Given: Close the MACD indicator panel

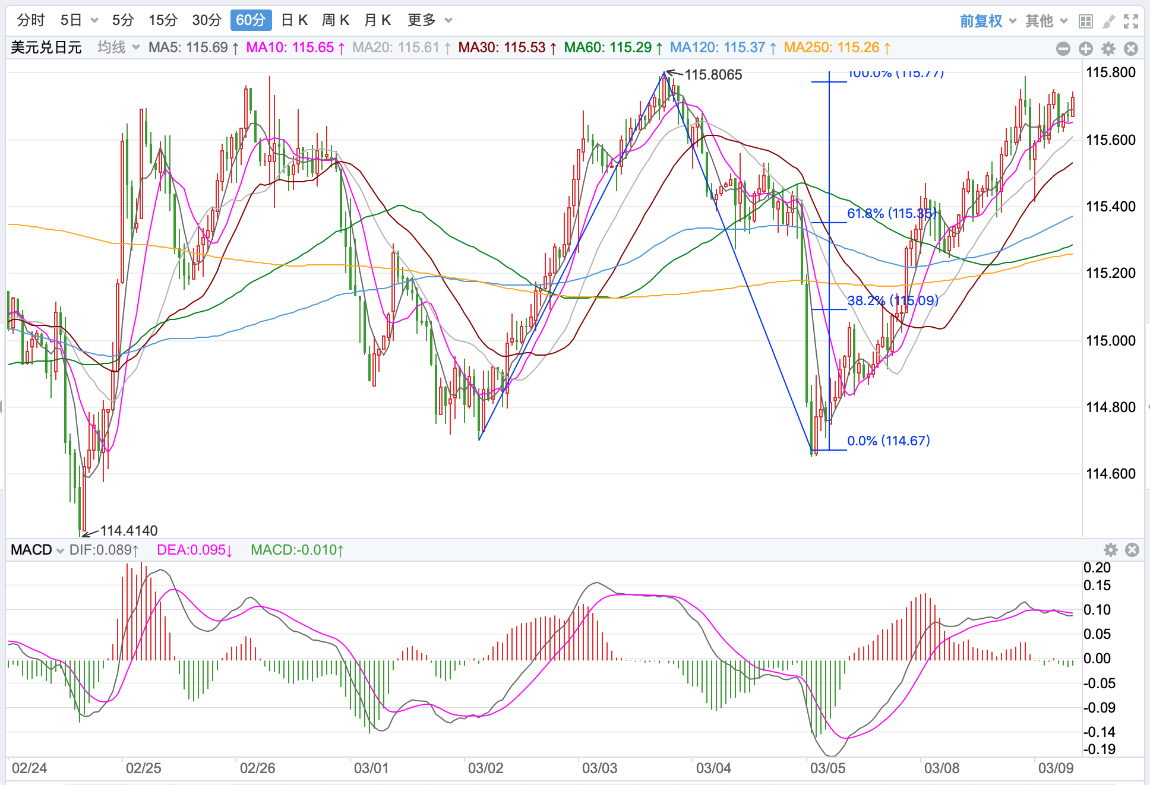Looking at the screenshot, I should pos(1132,550).
